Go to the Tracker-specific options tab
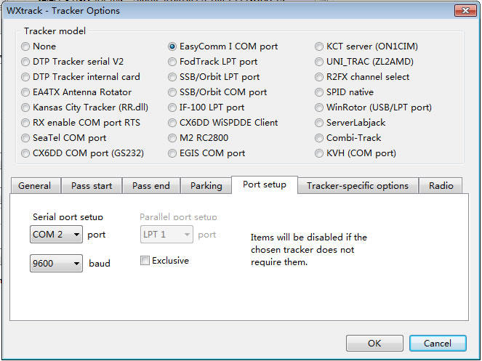This screenshot has height=361, width=482. pos(357,186)
